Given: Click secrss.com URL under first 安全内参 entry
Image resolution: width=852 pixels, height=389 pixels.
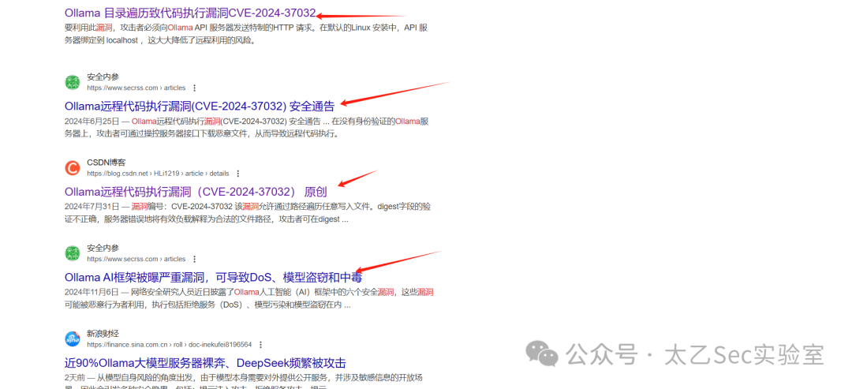Looking at the screenshot, I should click(x=136, y=88).
